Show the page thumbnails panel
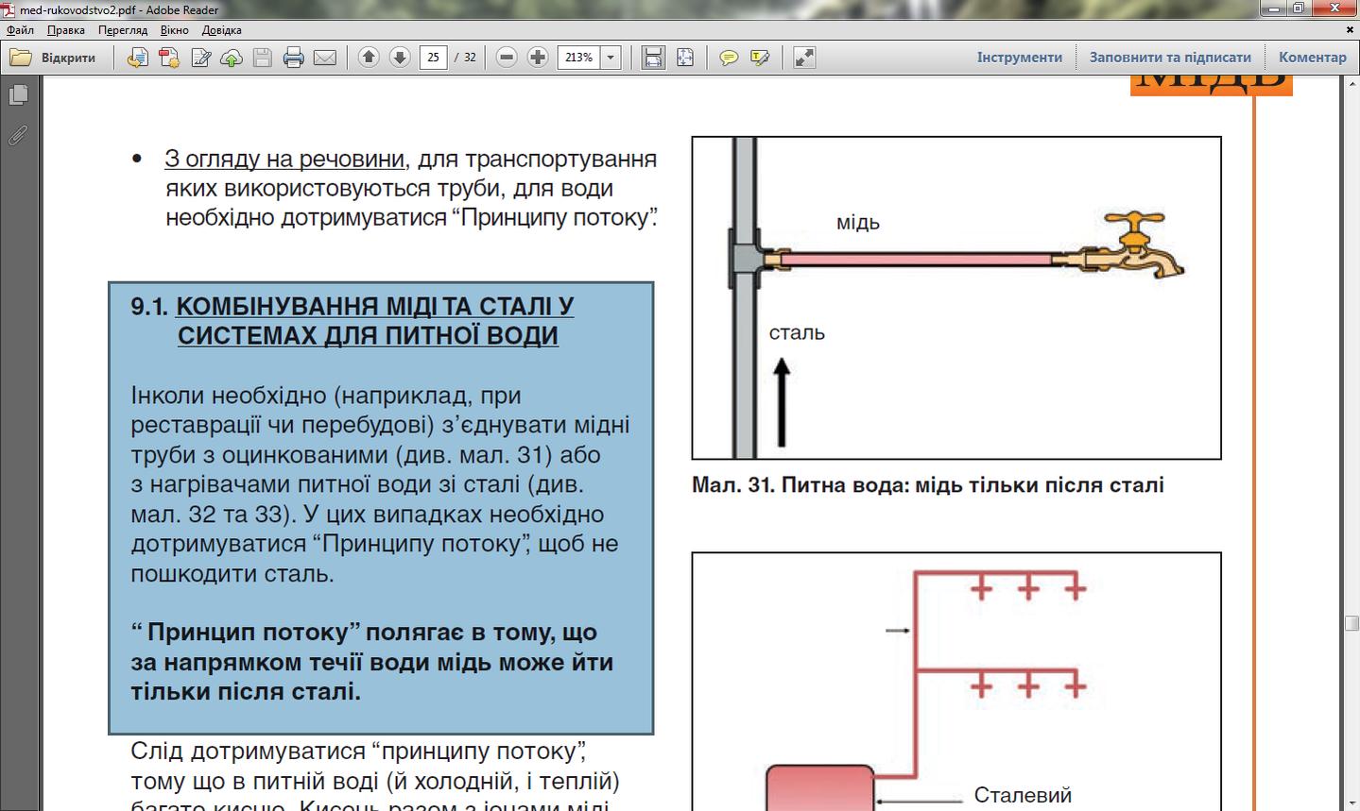 pos(17,95)
